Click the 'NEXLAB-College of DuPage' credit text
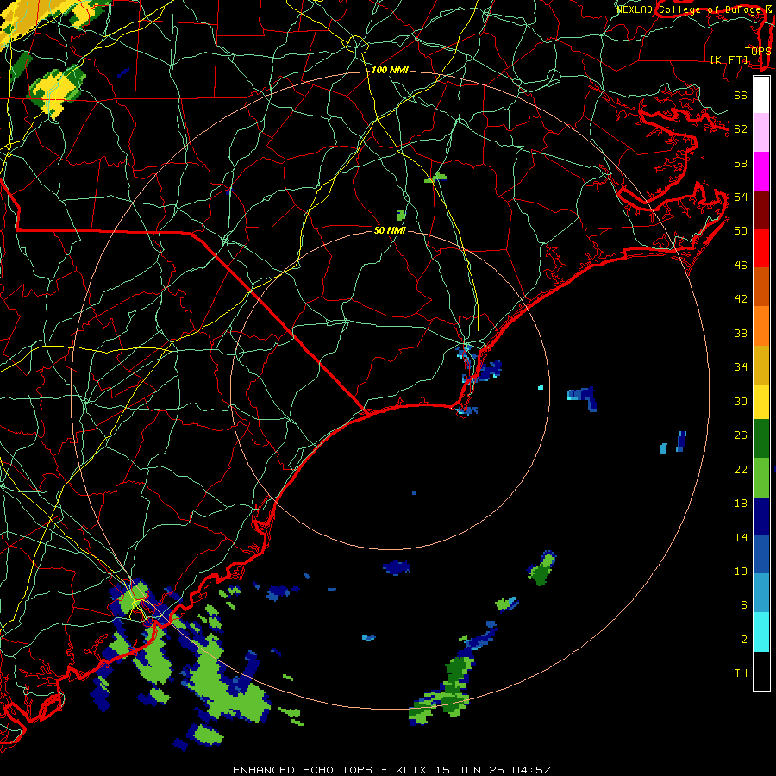 point(691,9)
